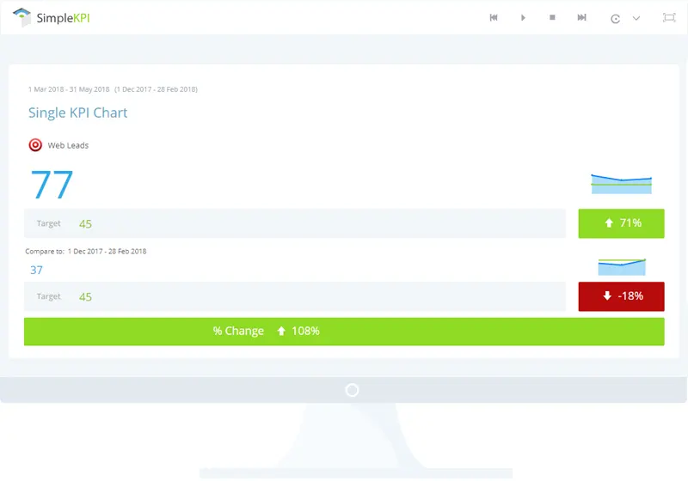688x481 pixels.
Task: Click the Compare to date range text
Action: (x=85, y=252)
